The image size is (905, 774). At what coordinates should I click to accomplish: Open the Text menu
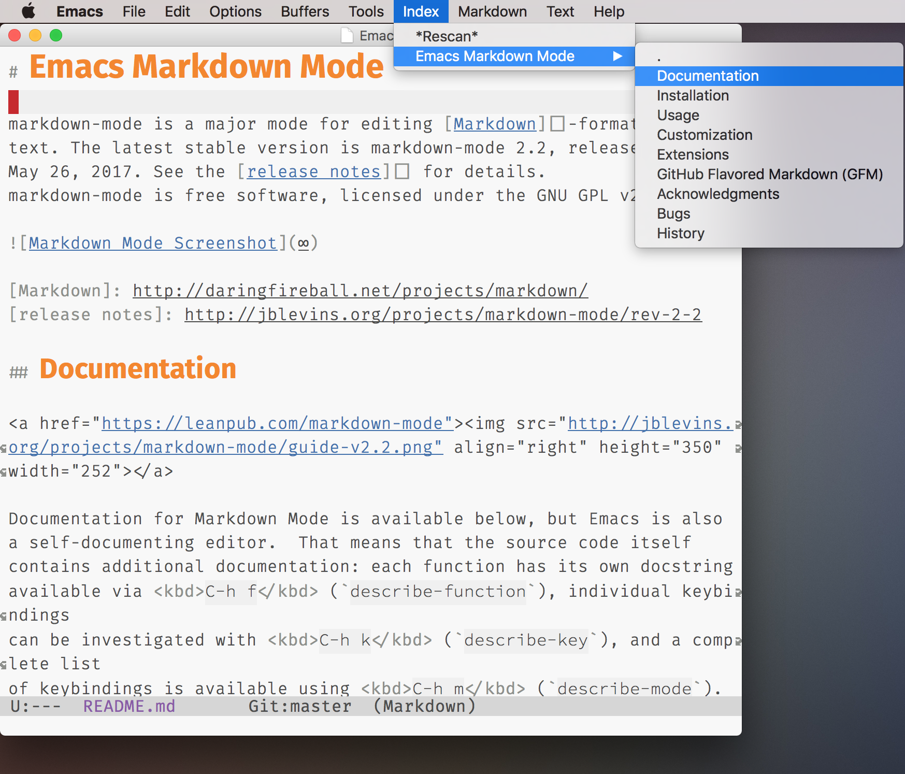pyautogui.click(x=560, y=11)
